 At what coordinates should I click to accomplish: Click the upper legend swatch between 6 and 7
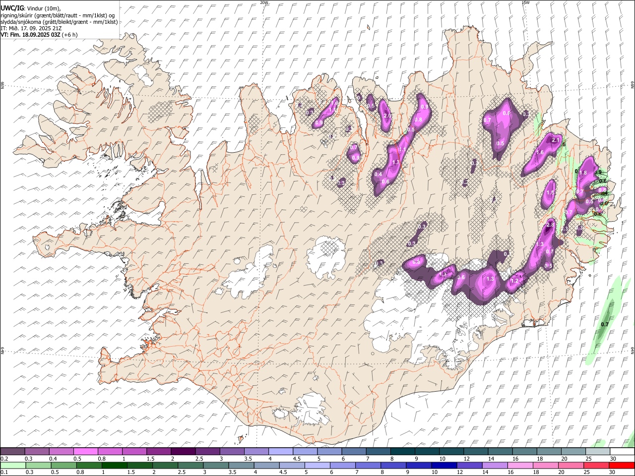tap(353, 451)
